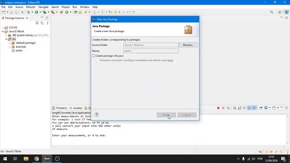Check the Create package-info.java checkbox

pyautogui.click(x=93, y=56)
